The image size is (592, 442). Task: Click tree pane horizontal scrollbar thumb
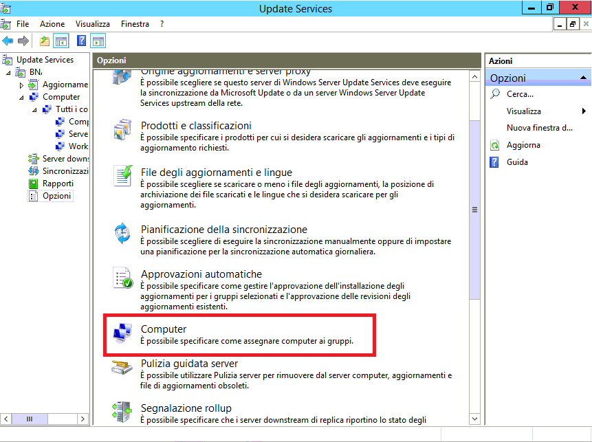point(30,419)
